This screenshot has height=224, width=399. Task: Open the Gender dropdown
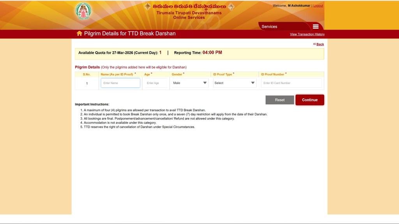tap(189, 83)
